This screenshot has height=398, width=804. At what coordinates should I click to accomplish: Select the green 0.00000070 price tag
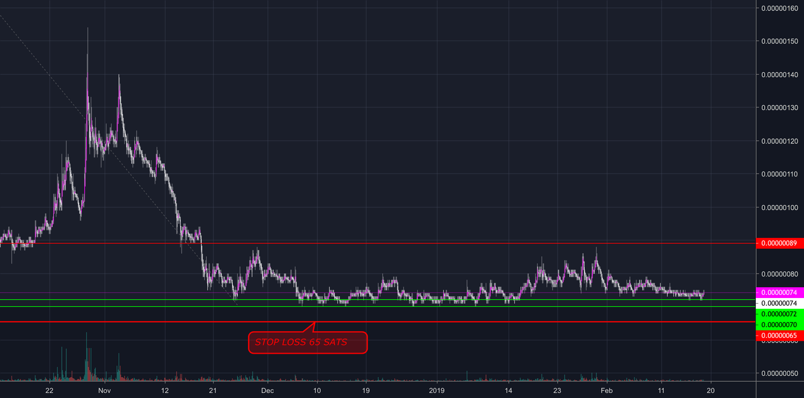781,324
